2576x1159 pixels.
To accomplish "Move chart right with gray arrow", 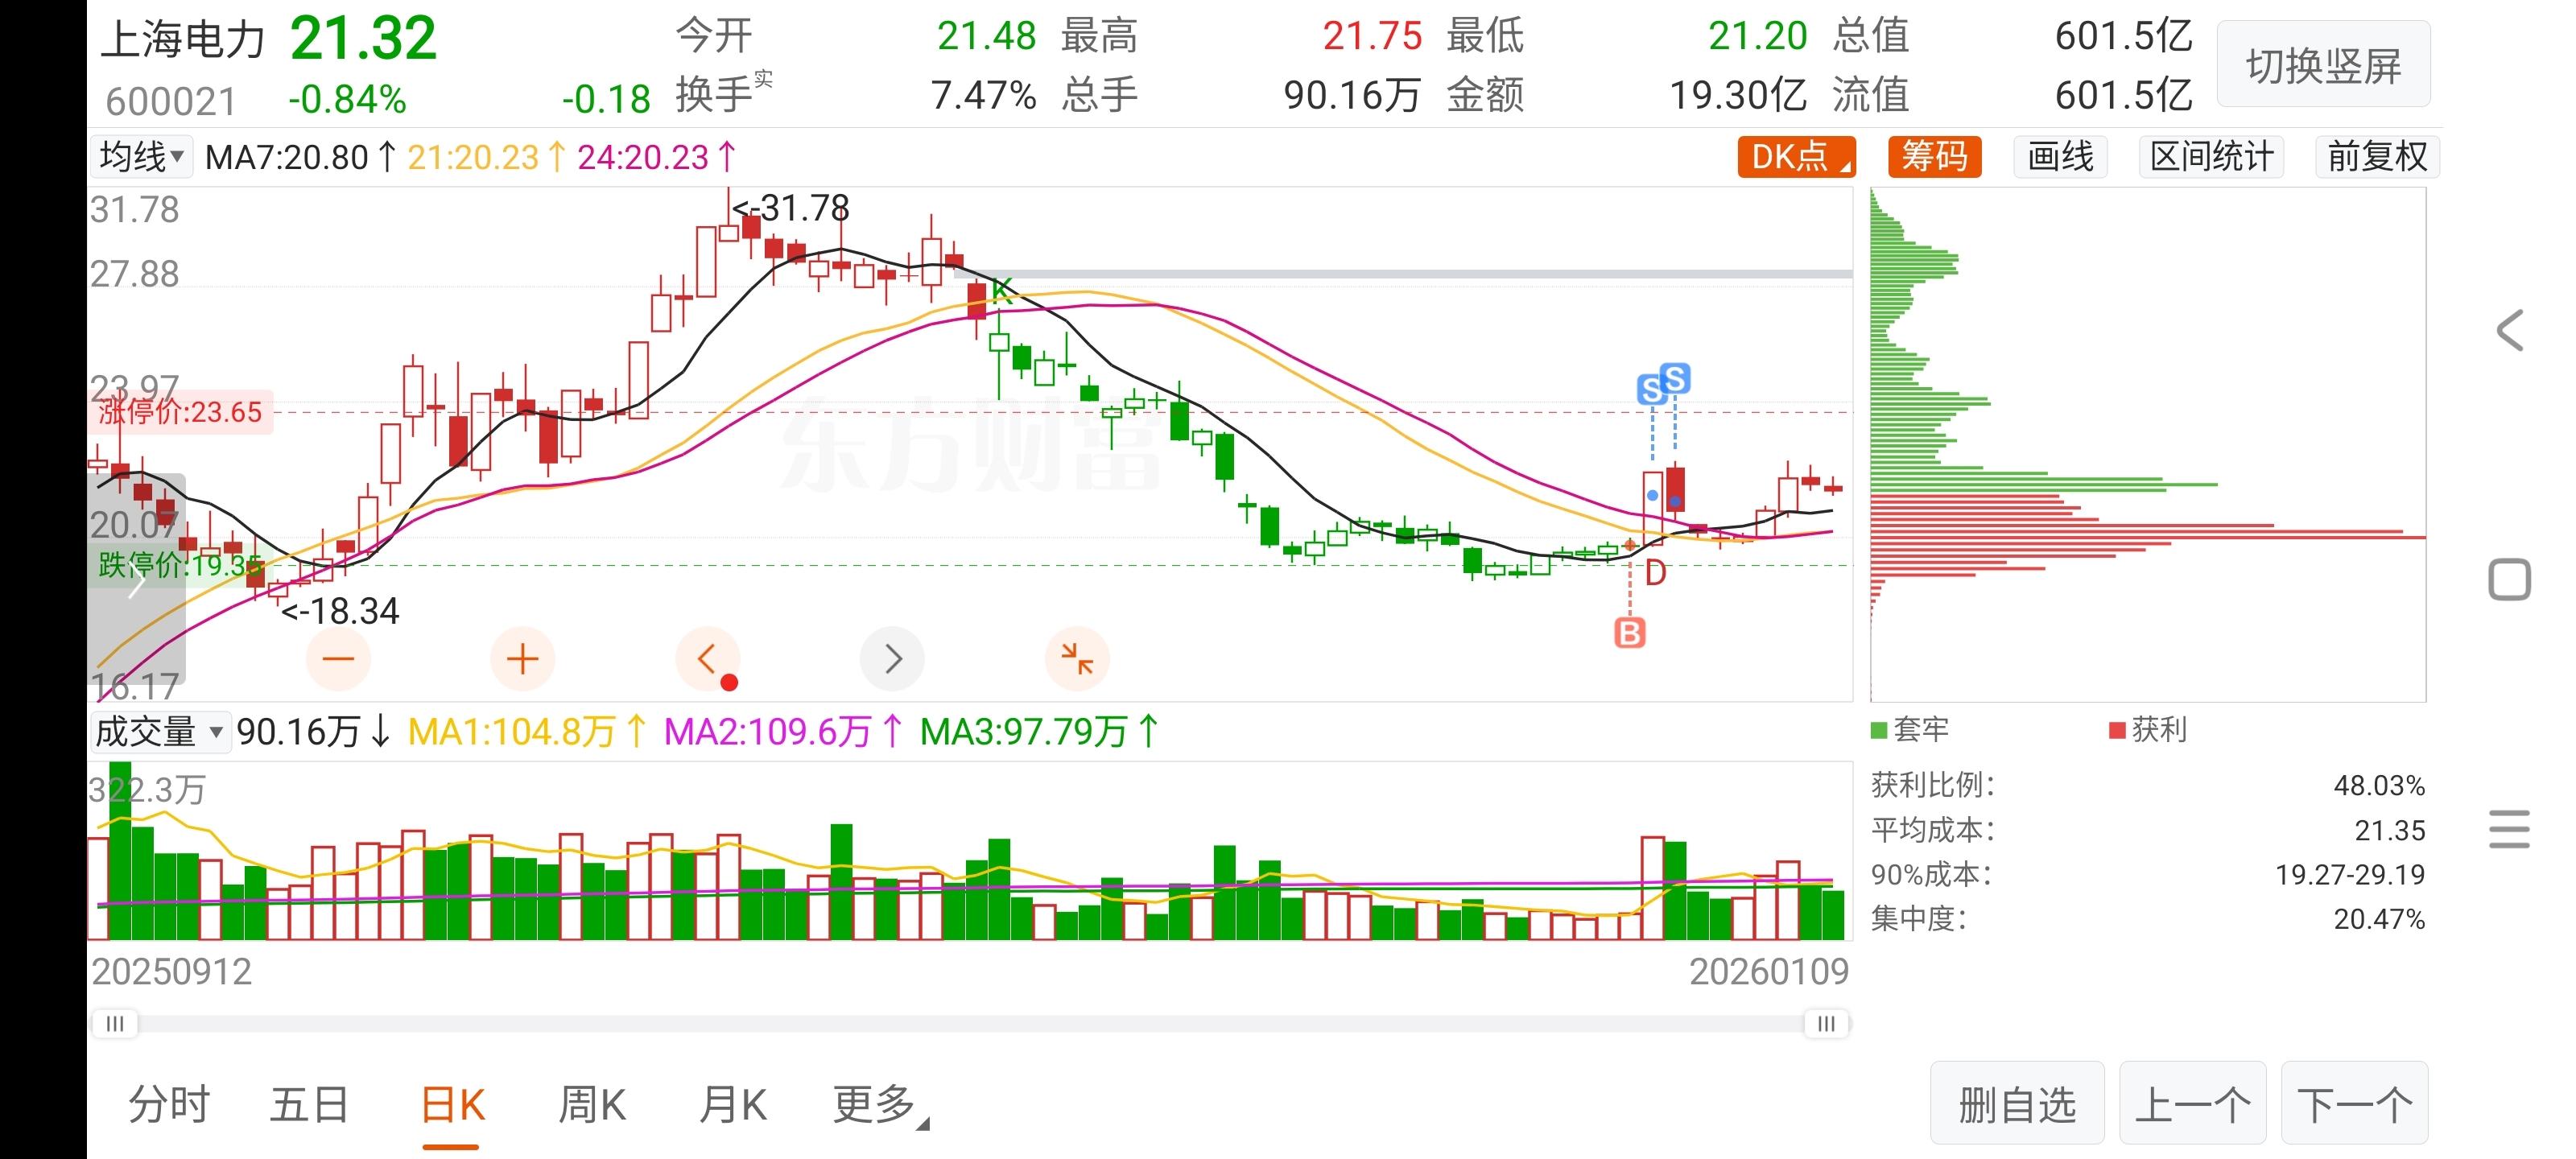I will 892,659.
